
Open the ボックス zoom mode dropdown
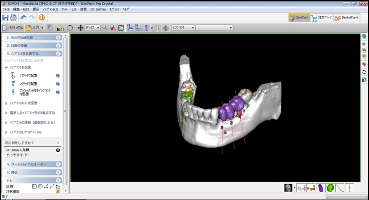click(92, 28)
